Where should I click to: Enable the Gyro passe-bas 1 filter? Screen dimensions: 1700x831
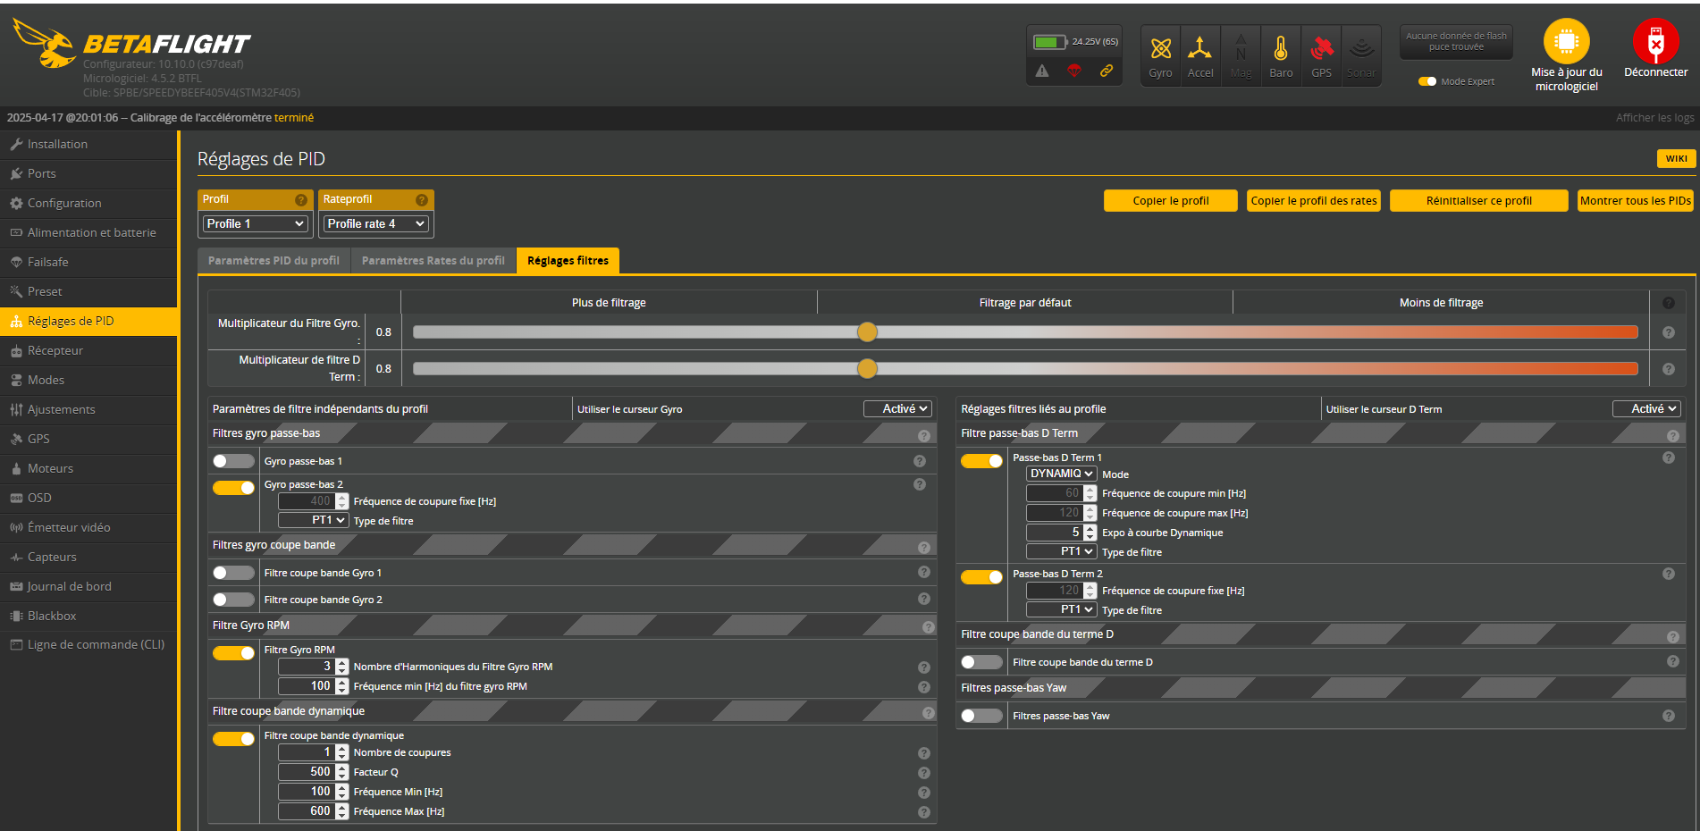pyautogui.click(x=233, y=461)
